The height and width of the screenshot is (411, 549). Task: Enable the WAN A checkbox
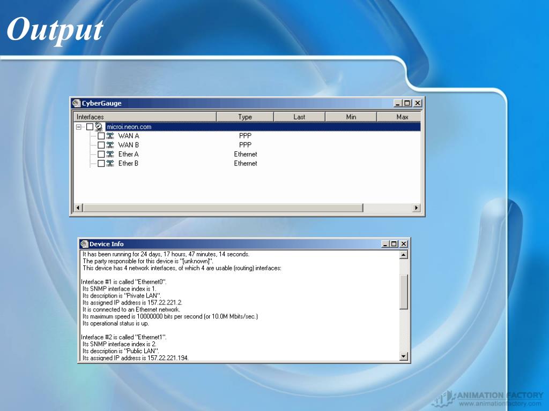pyautogui.click(x=101, y=136)
